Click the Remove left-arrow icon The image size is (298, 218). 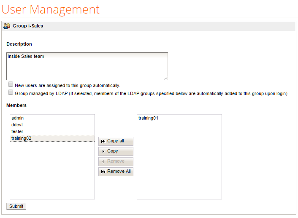point(103,161)
